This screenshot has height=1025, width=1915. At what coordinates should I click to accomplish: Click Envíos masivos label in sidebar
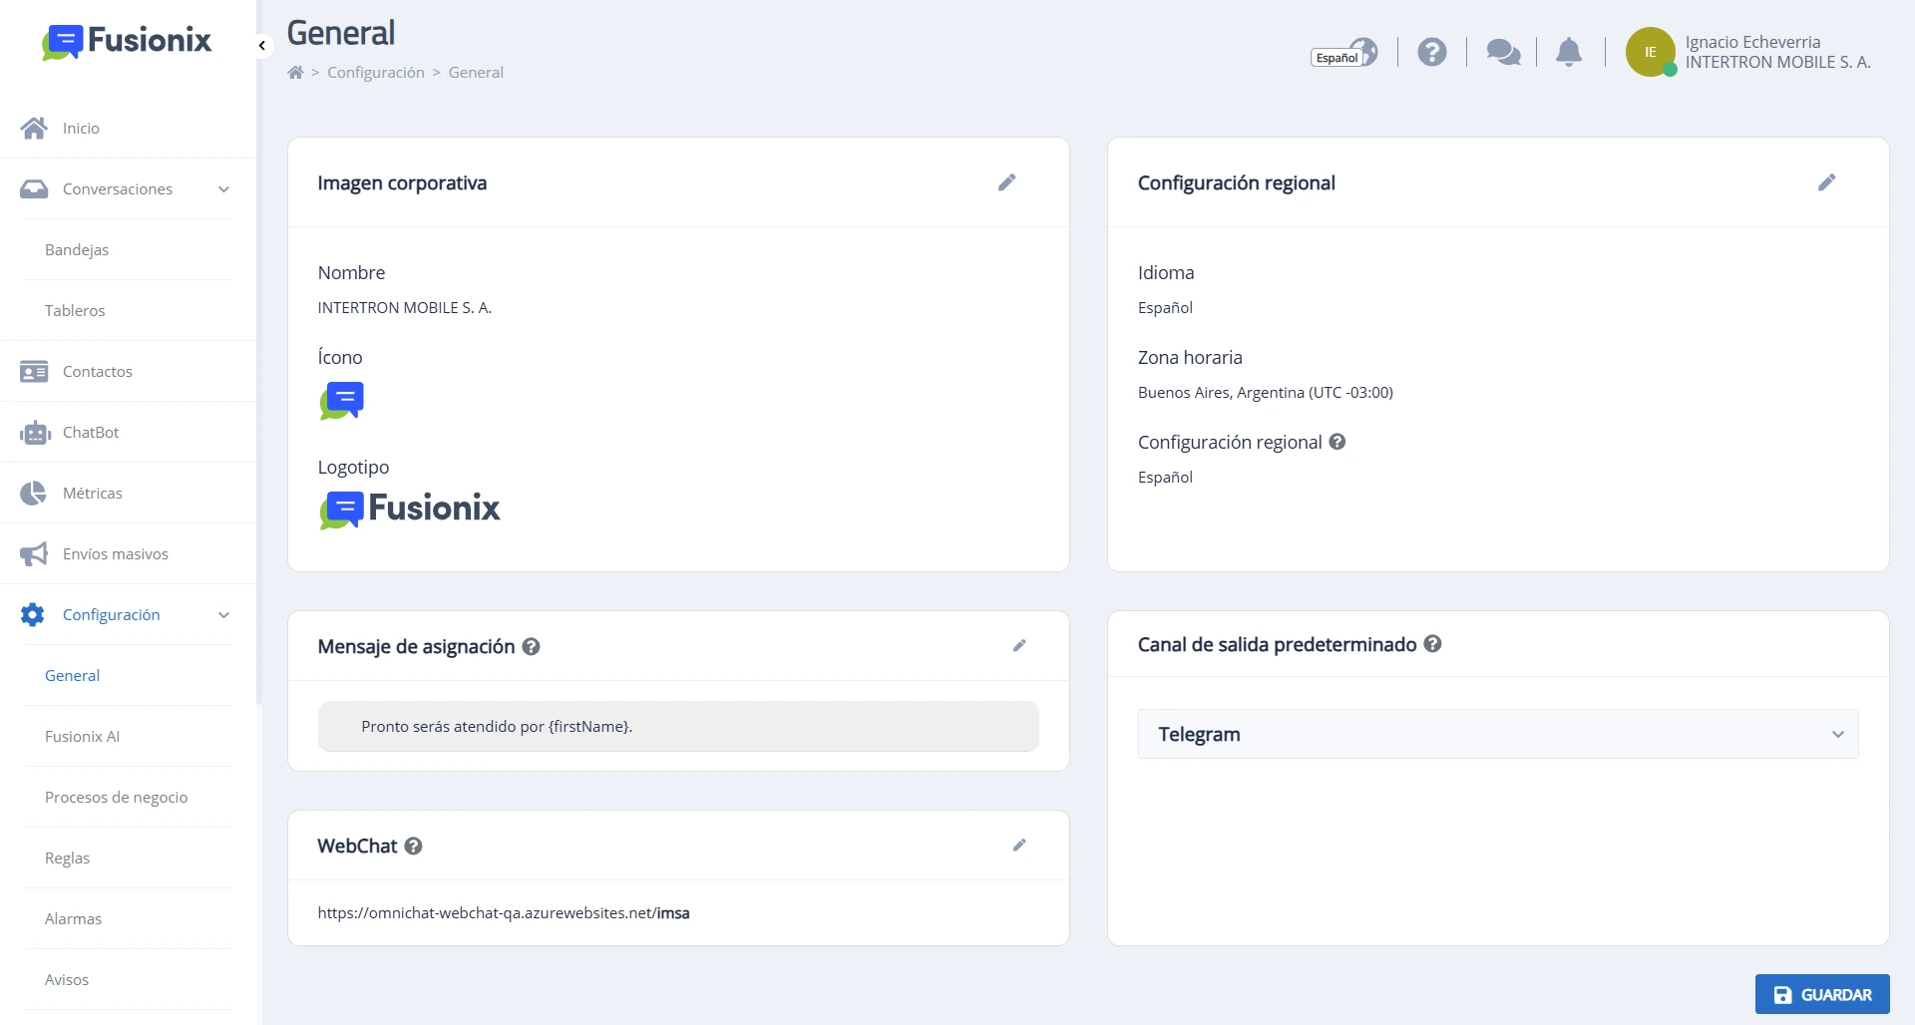pyautogui.click(x=115, y=553)
